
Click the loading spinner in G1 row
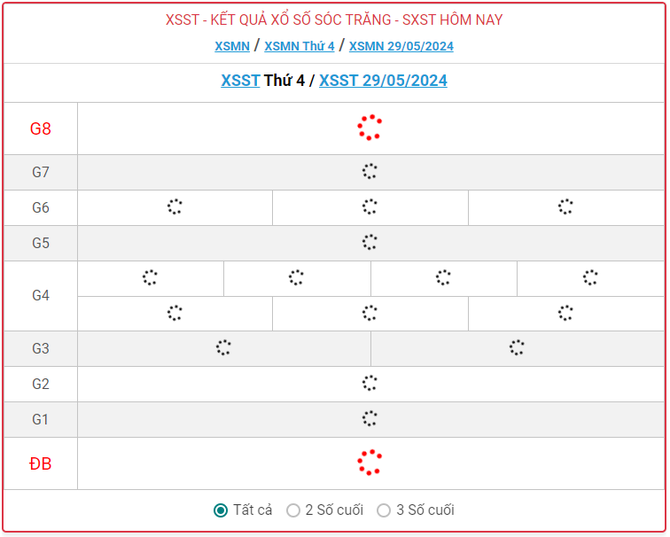pos(370,418)
